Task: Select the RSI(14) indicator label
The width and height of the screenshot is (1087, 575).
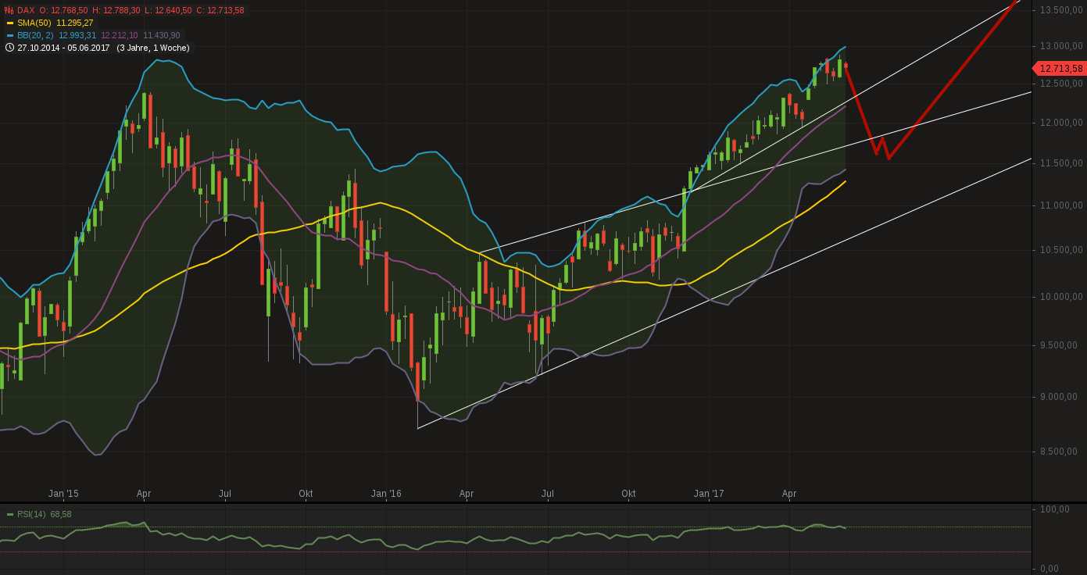Action: pos(31,514)
